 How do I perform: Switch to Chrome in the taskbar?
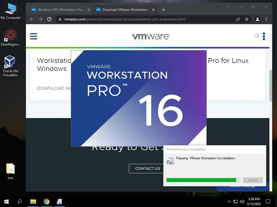(47, 202)
